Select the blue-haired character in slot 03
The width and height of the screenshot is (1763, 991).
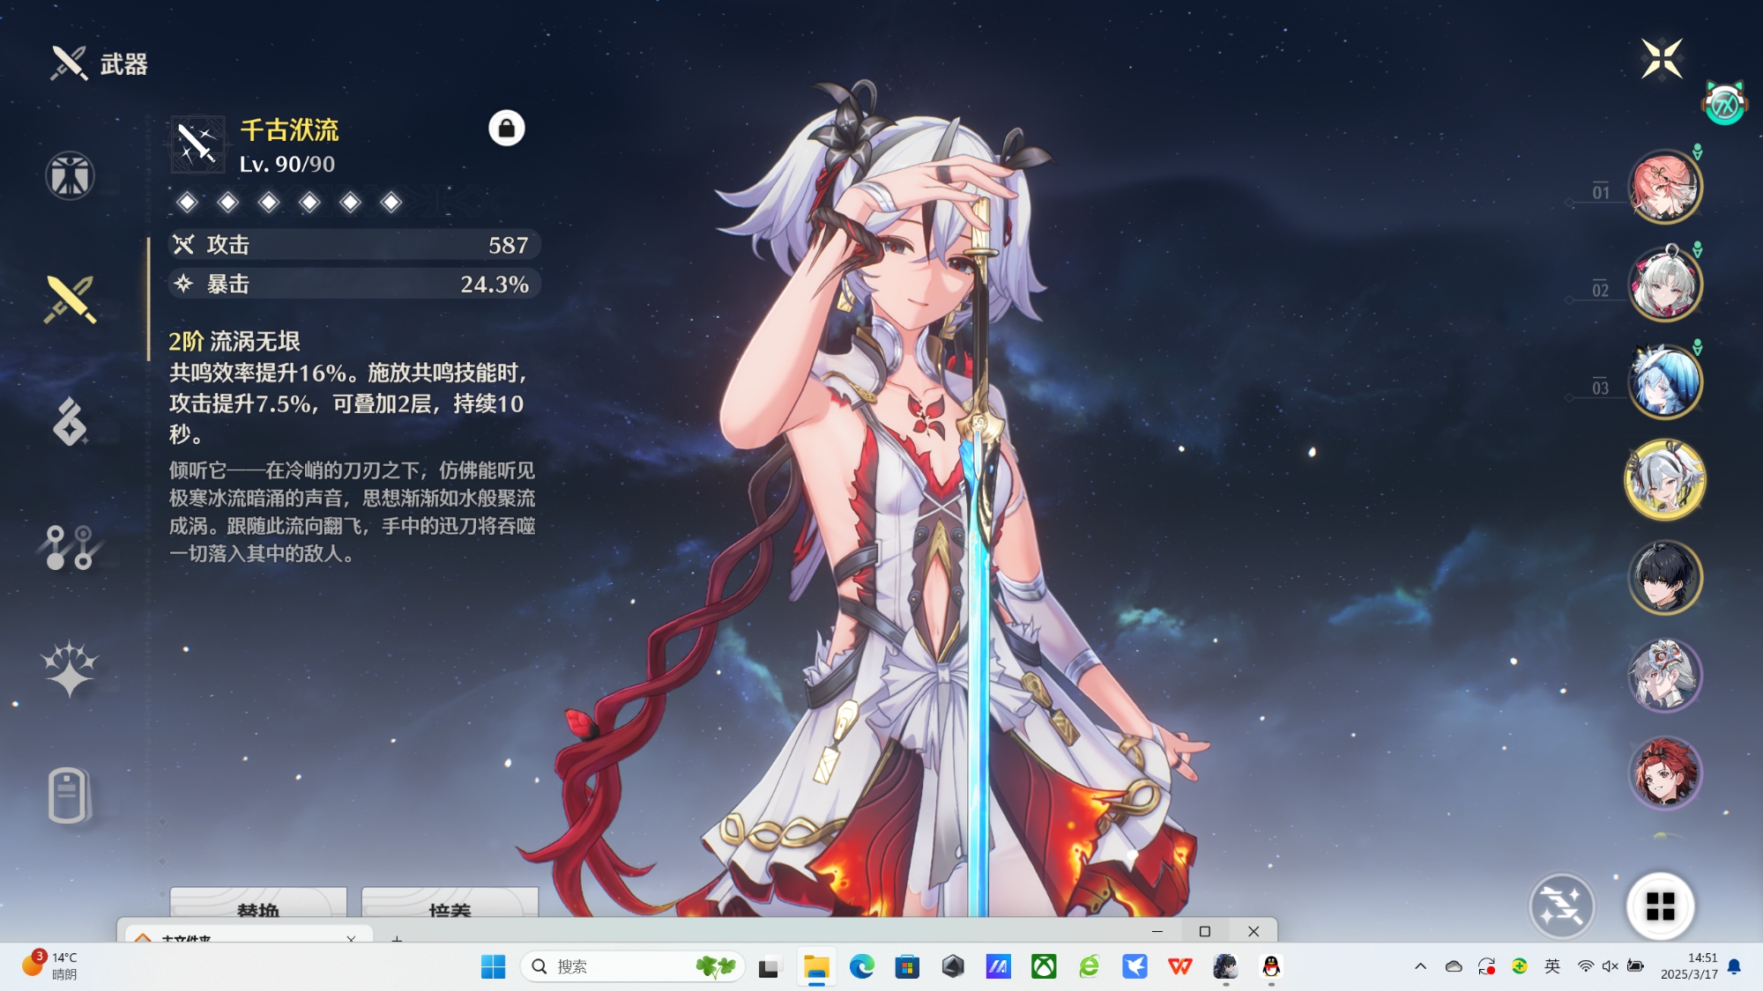tap(1664, 382)
